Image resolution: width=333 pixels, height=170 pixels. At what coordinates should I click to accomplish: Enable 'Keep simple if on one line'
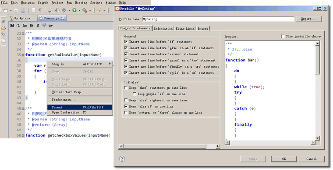[135, 94]
